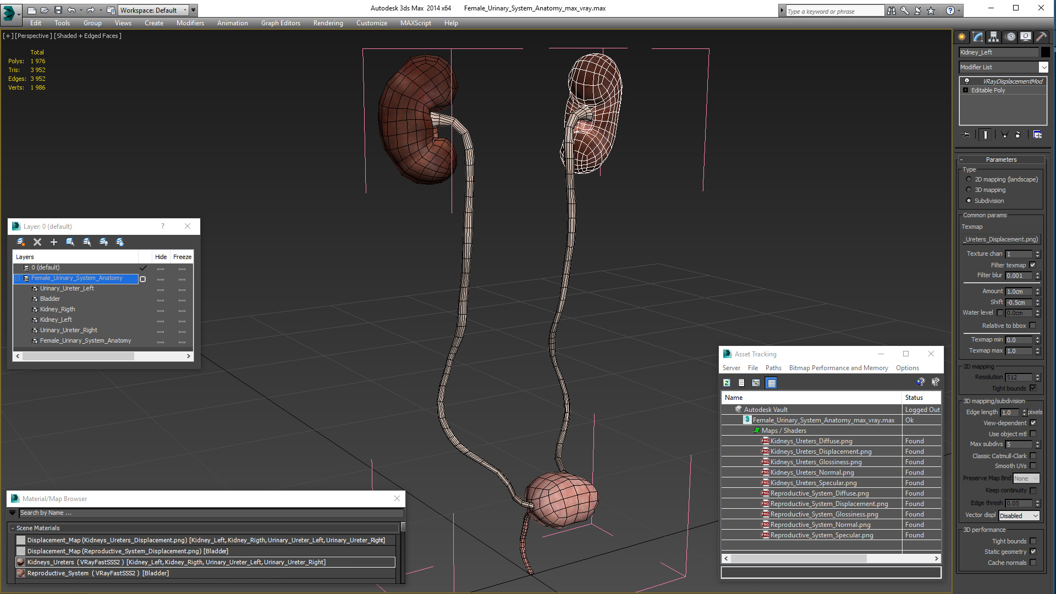Open Bitmap Performance and Memory menu

point(838,368)
